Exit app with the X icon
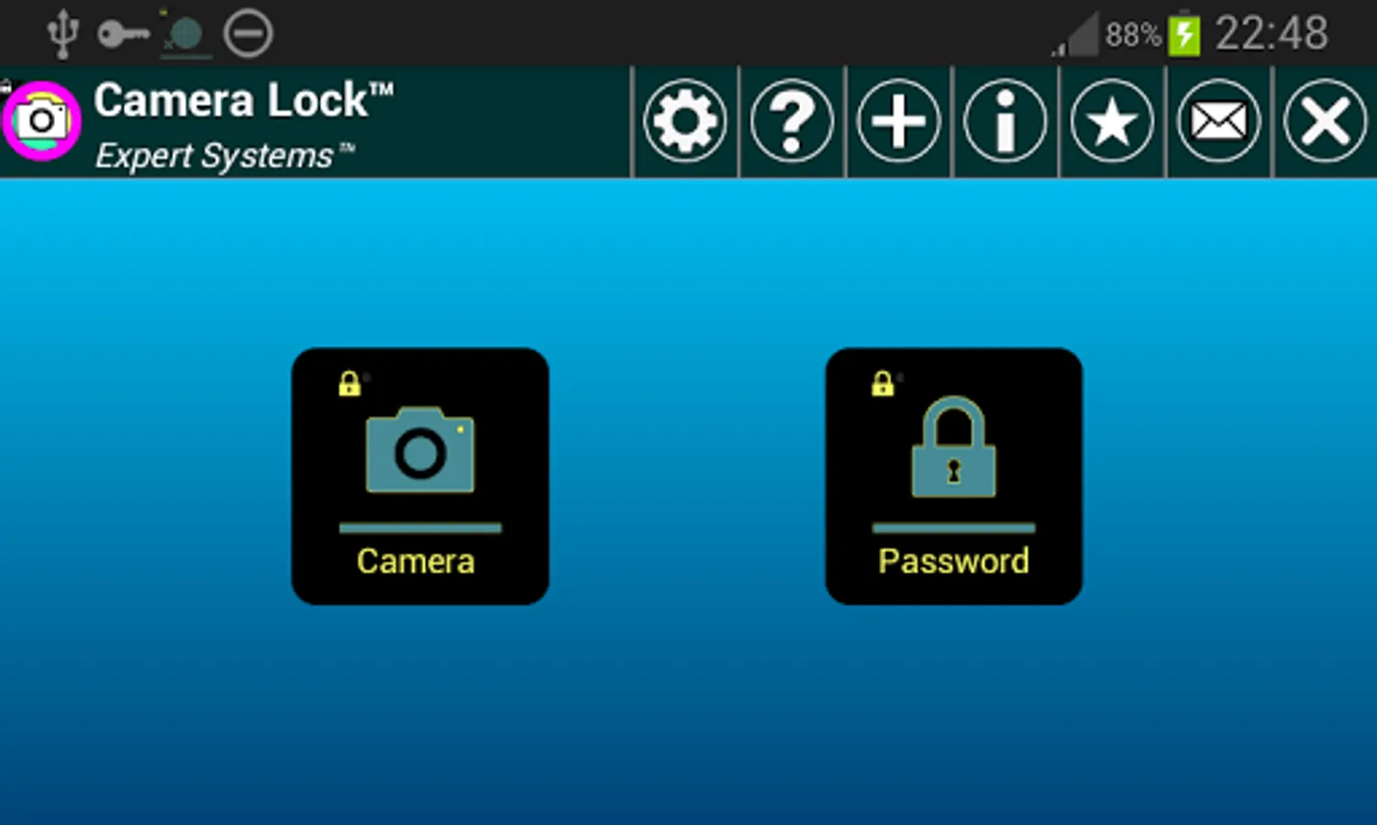Viewport: 1377px width, 825px height. click(1326, 121)
